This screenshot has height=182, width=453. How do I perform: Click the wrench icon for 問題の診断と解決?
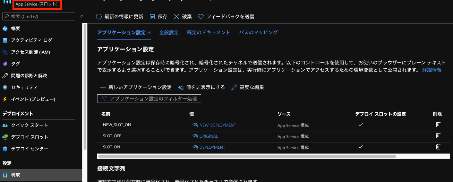tap(5, 76)
